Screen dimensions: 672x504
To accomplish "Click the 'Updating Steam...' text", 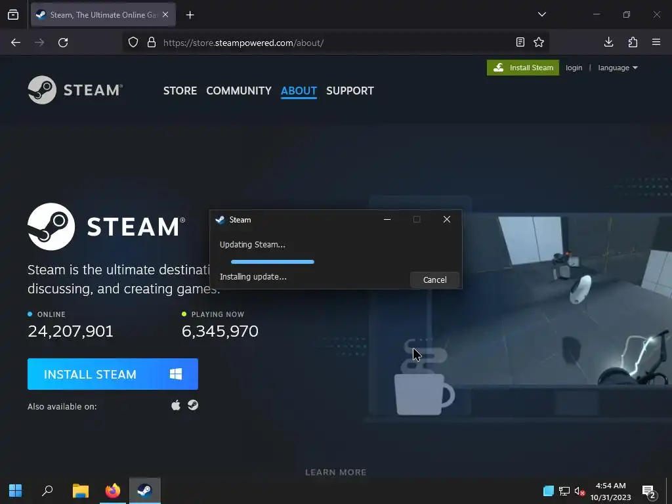I will (x=253, y=245).
